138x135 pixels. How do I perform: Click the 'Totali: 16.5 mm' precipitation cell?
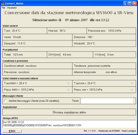[25, 55]
